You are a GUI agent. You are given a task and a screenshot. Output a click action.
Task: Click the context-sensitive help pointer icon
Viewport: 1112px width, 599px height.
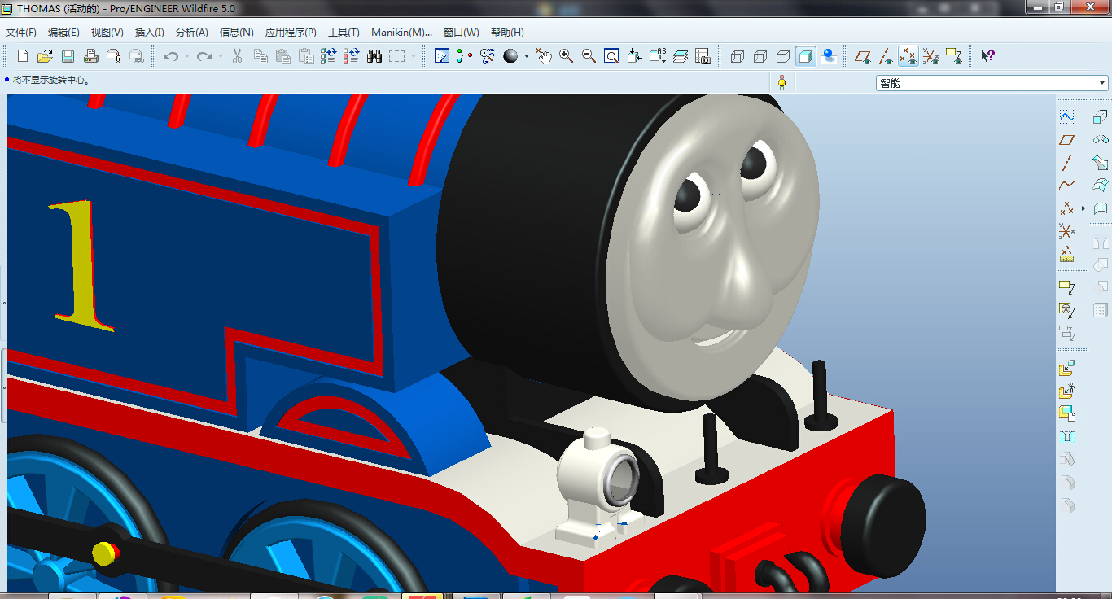click(987, 56)
